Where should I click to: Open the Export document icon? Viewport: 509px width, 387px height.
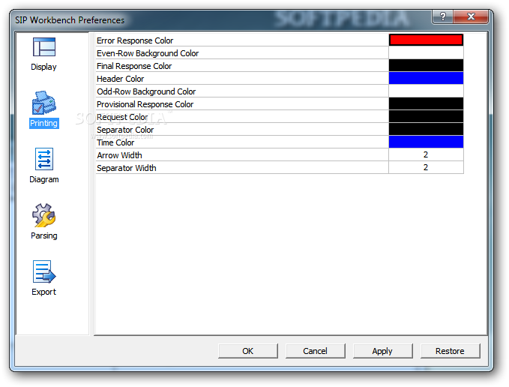pos(44,271)
